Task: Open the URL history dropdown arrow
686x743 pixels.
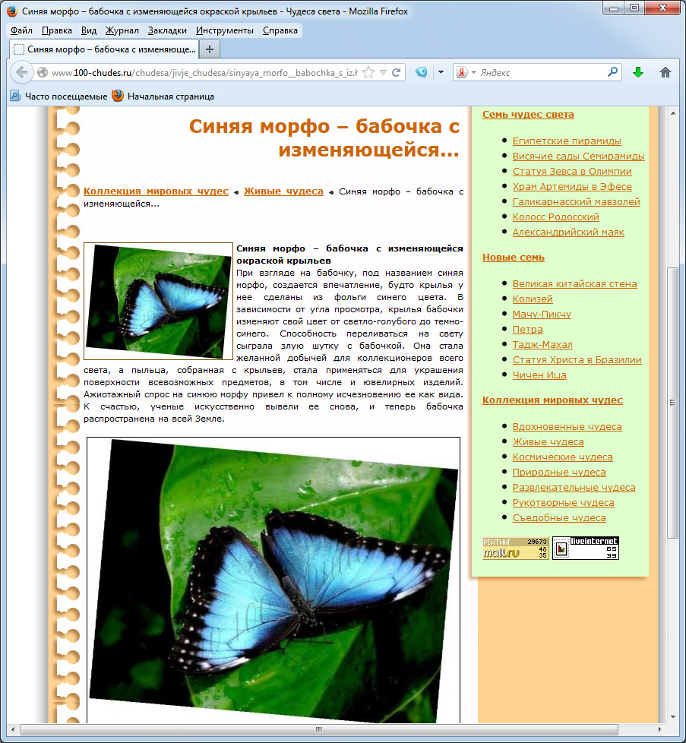Action: [x=384, y=73]
